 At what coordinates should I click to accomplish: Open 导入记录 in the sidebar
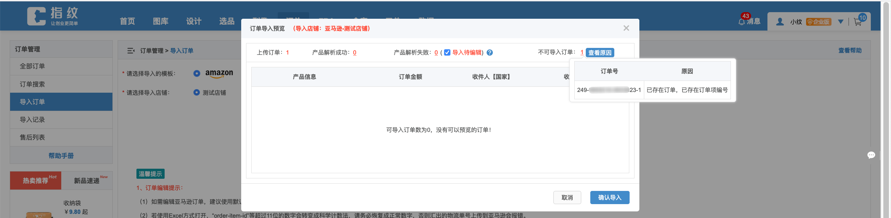(x=32, y=120)
